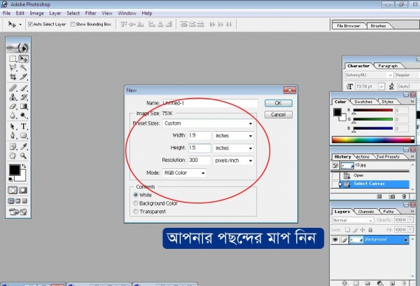This screenshot has width=420, height=286.
Task: Select the Type tool
Action: (x=24, y=126)
